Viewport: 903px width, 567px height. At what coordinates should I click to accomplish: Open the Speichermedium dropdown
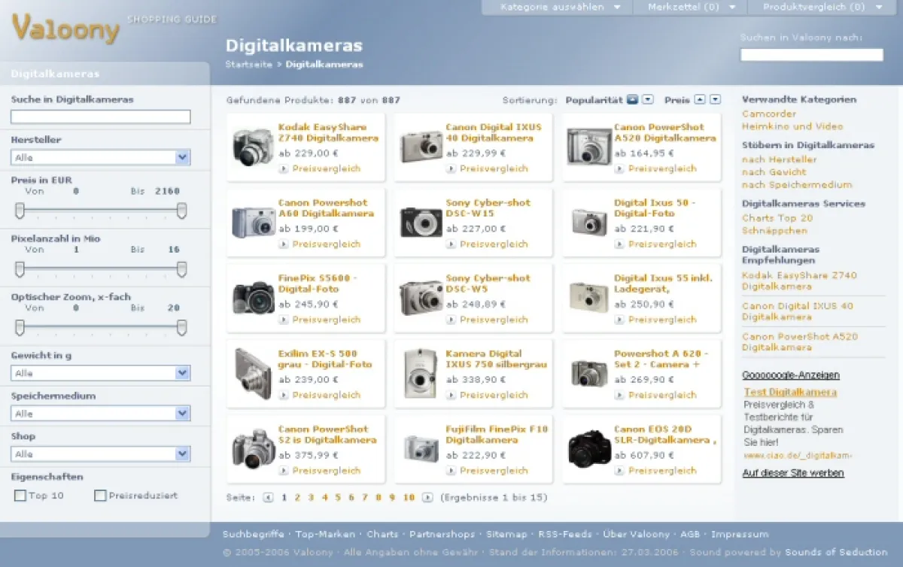100,413
